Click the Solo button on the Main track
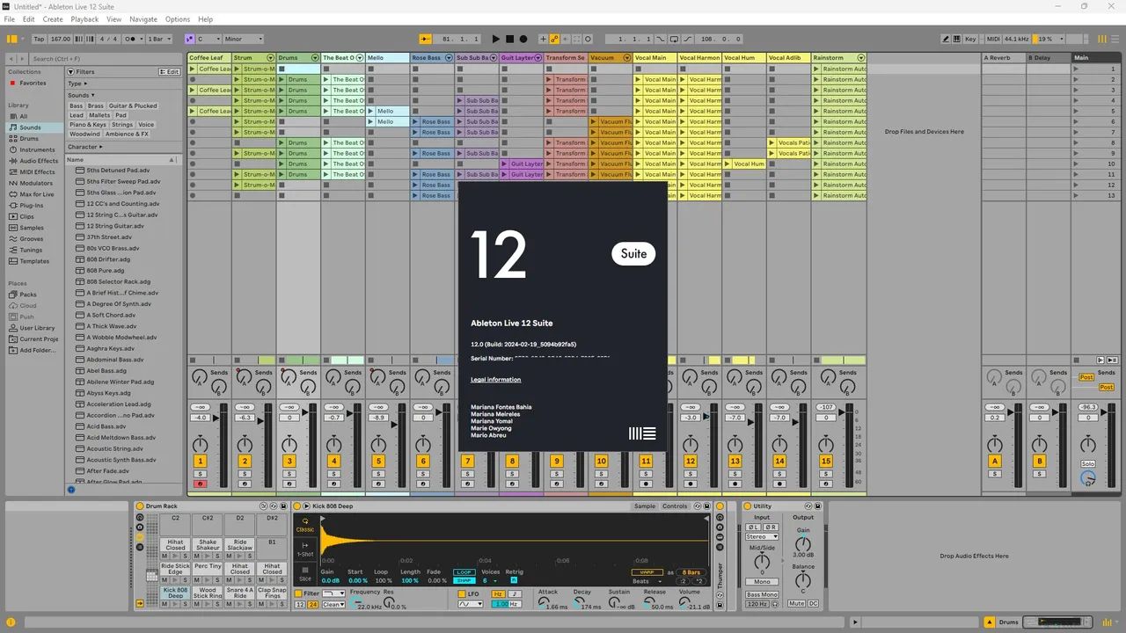The width and height of the screenshot is (1126, 633). 1088,462
